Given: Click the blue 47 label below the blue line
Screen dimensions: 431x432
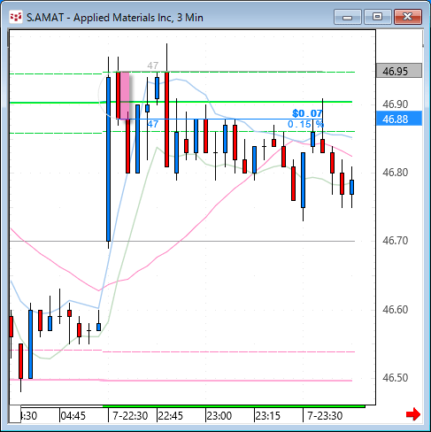Looking at the screenshot, I should tap(153, 124).
